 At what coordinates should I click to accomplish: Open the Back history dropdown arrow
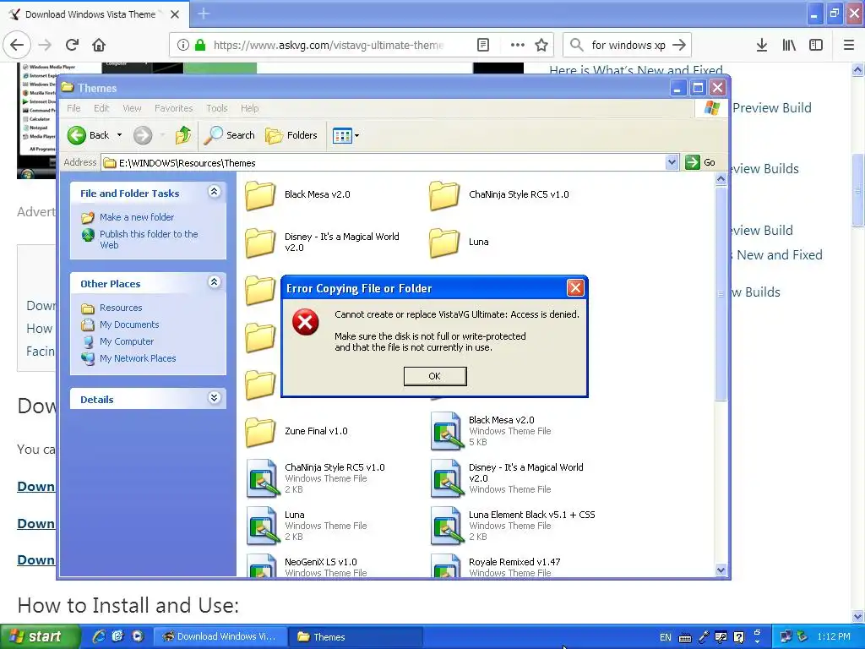tap(119, 135)
